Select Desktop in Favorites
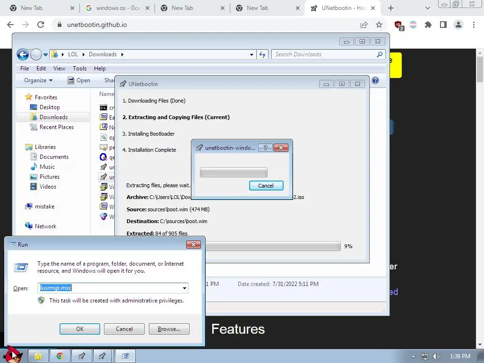Viewport: 484px width, 363px height. pos(45,107)
